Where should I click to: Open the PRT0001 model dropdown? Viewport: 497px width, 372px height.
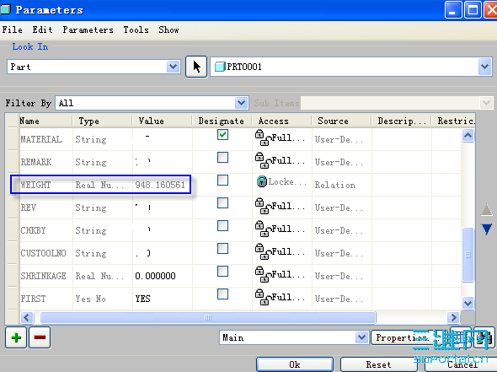(484, 67)
